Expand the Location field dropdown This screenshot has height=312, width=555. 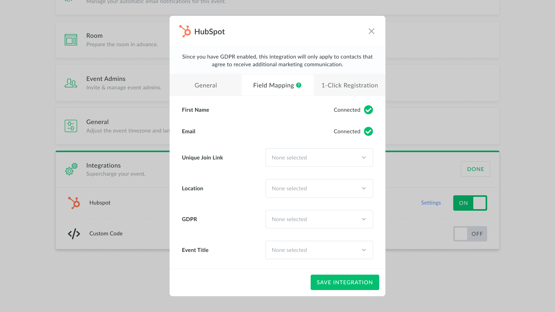pyautogui.click(x=319, y=188)
